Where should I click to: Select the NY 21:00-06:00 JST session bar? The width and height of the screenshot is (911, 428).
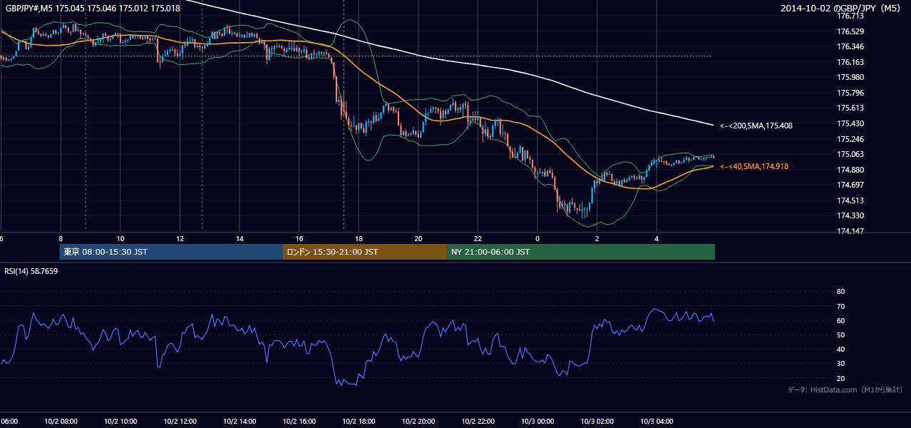581,252
